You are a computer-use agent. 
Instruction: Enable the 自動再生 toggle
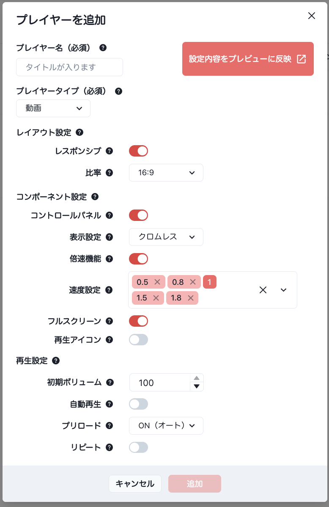coord(138,404)
